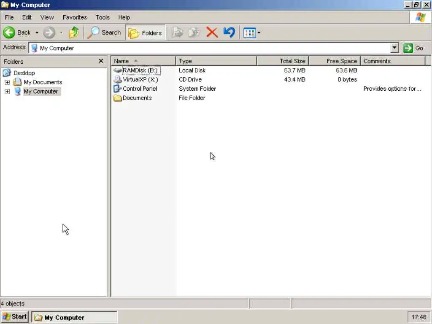The height and width of the screenshot is (324, 432).
Task: Click the My Documents tree icon
Action: point(17,82)
